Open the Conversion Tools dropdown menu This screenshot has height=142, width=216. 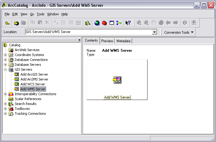click(179, 32)
